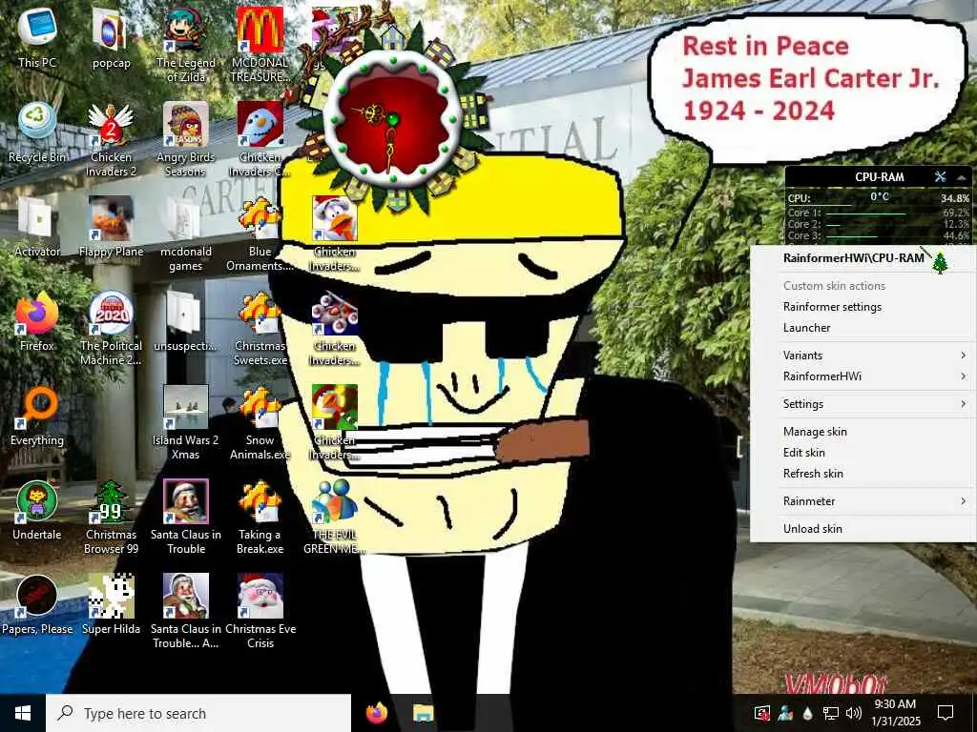The height and width of the screenshot is (732, 977).
Task: Run Christmas Sweets.exe
Action: (x=260, y=328)
